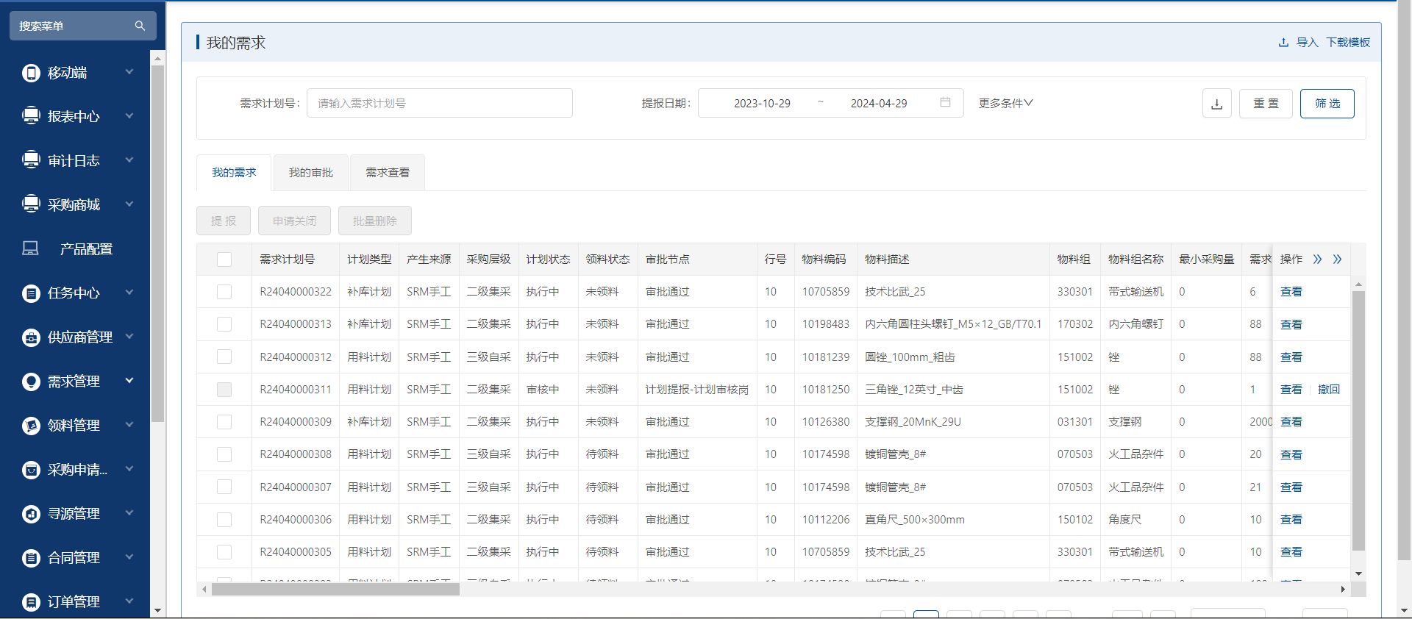Open the 寻源管理 menu item
The width and height of the screenshot is (1412, 619).
pos(75,514)
